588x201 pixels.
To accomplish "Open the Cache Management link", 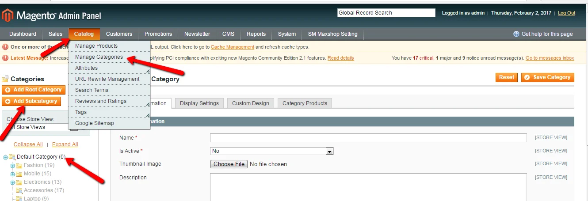I will coord(233,47).
